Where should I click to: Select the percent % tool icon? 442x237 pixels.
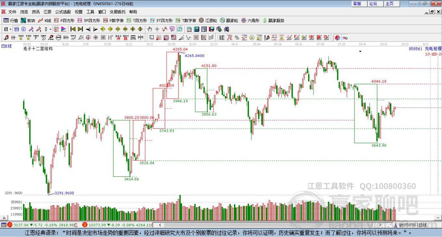click(x=237, y=37)
